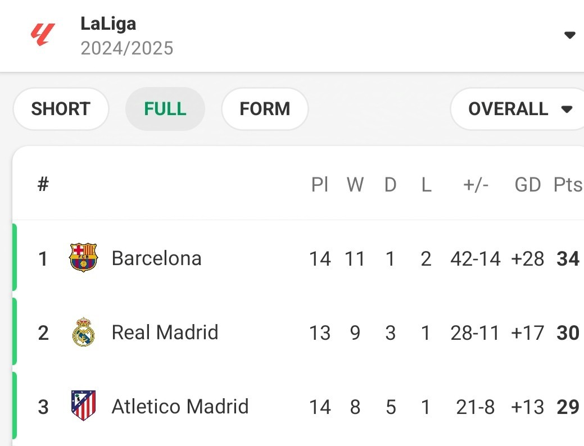Open the Barcelona club crest

(83, 258)
